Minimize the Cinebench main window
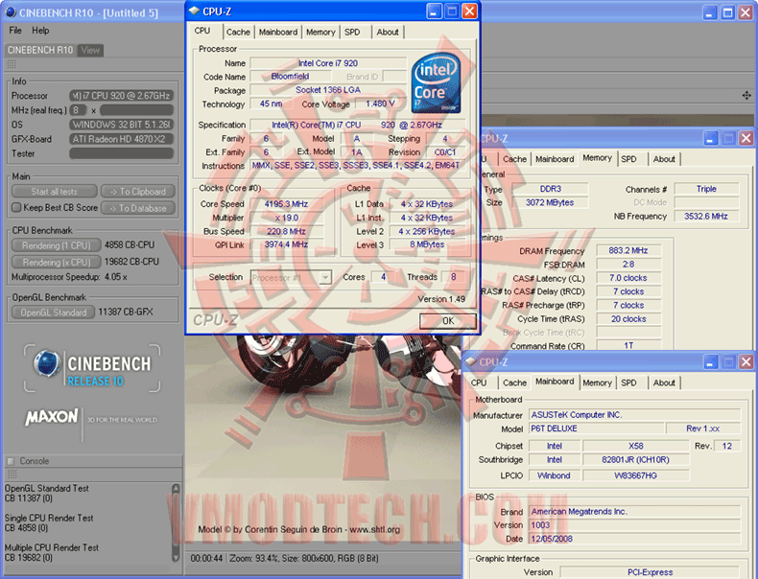The image size is (758, 579). click(709, 12)
